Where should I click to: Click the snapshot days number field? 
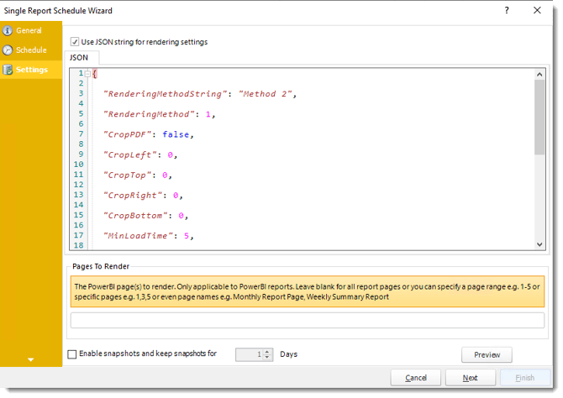pyautogui.click(x=250, y=354)
